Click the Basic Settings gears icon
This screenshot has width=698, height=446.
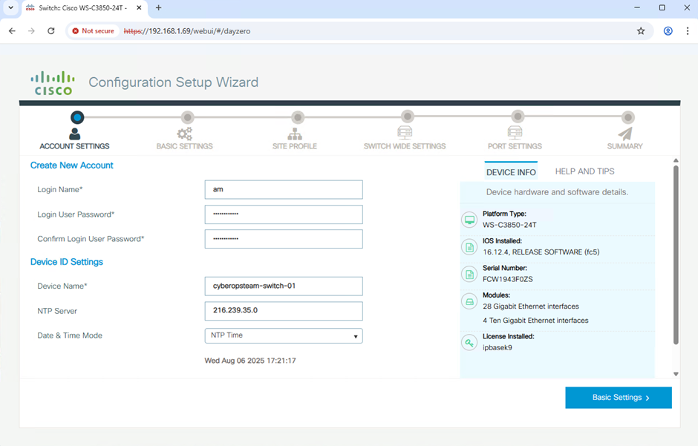184,134
